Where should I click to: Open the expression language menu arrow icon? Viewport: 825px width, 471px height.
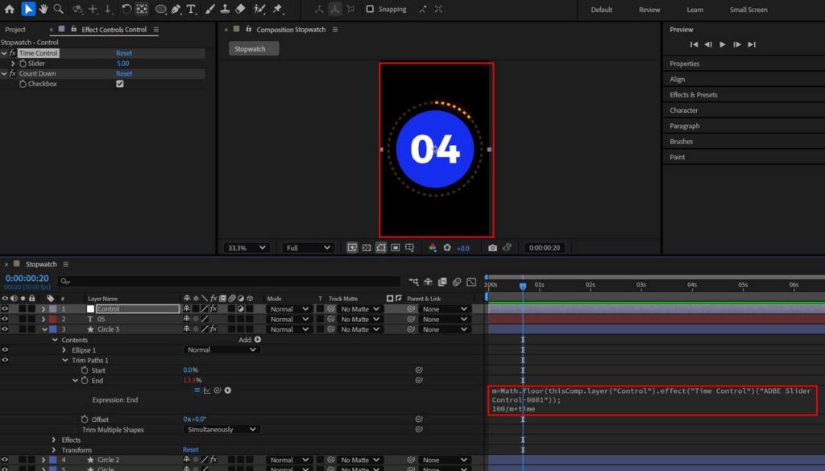point(228,390)
